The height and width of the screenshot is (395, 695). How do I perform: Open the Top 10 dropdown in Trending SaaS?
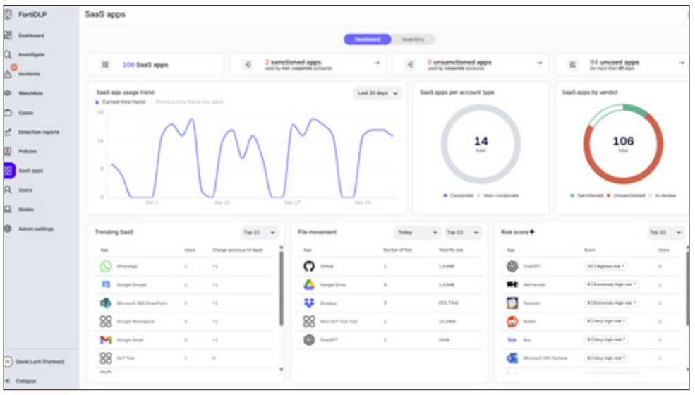click(260, 232)
